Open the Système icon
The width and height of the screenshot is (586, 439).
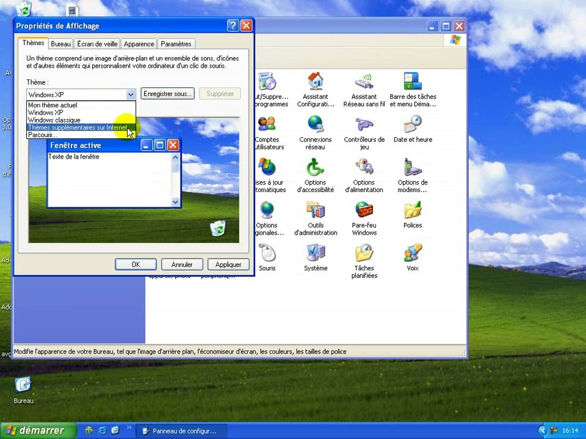[316, 254]
